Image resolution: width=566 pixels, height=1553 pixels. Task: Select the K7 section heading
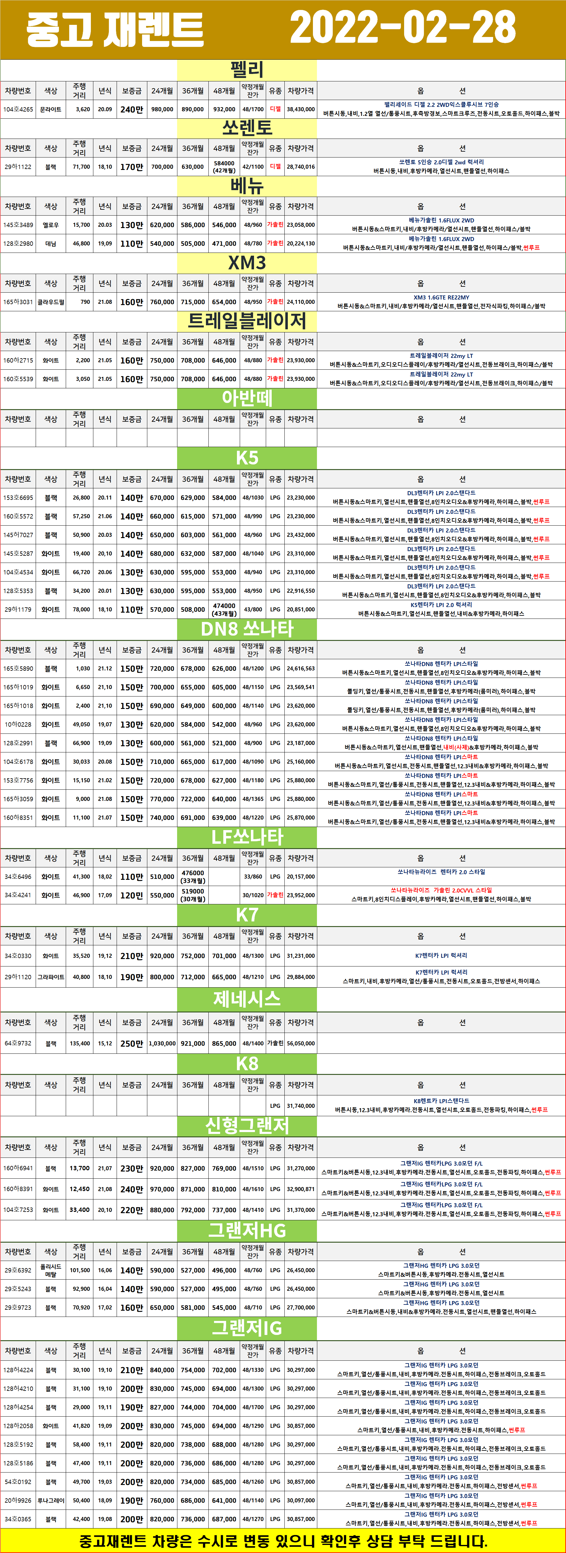(247, 915)
